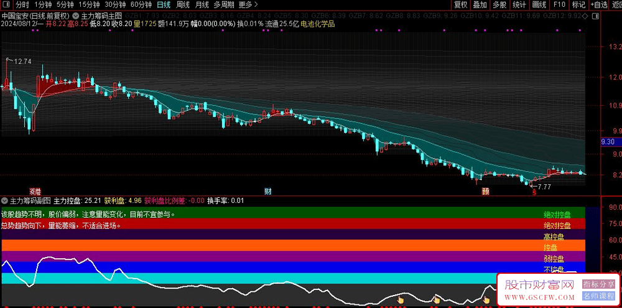
Task: Click the 额141.9万 turnover value
Action: pos(173,24)
